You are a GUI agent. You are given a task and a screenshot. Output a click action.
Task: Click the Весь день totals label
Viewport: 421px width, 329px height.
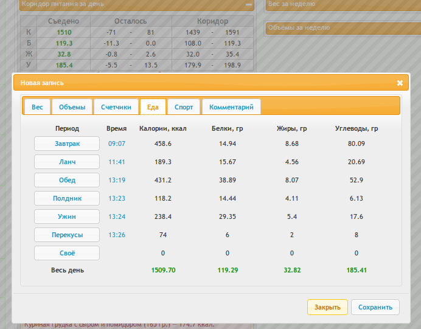(x=68, y=270)
